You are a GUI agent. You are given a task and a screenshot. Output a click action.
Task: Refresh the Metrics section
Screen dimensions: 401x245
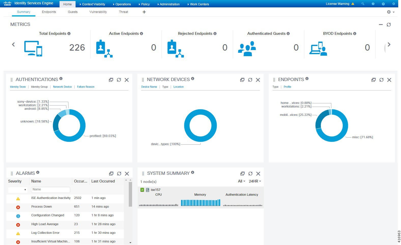tap(389, 25)
